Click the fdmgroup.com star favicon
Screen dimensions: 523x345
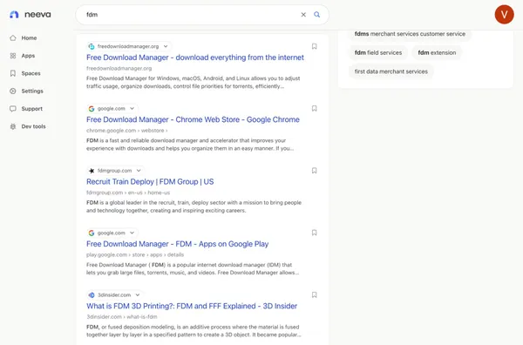pos(92,171)
